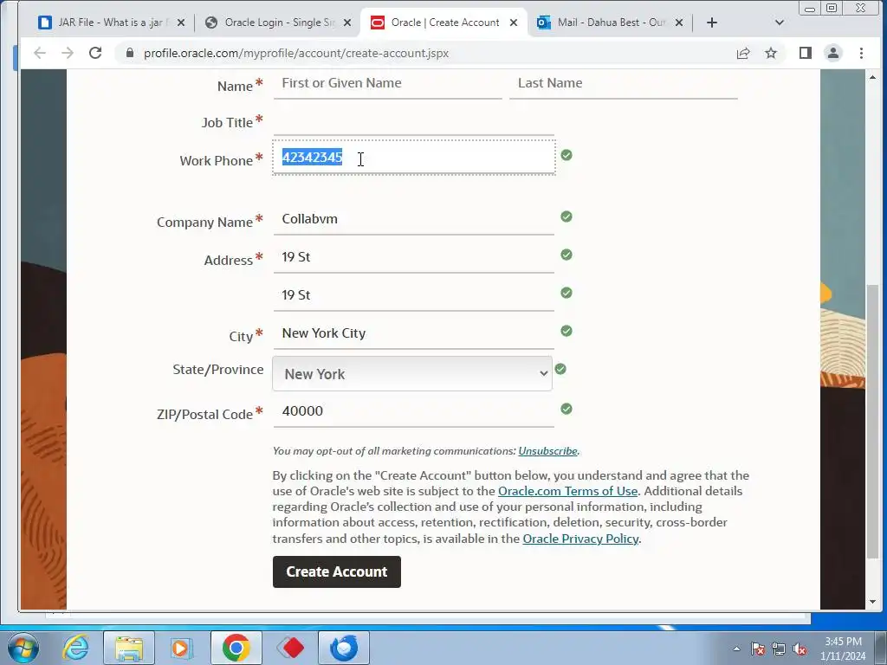Open Chrome profile avatar menu
This screenshot has width=887, height=665.
tap(832, 53)
